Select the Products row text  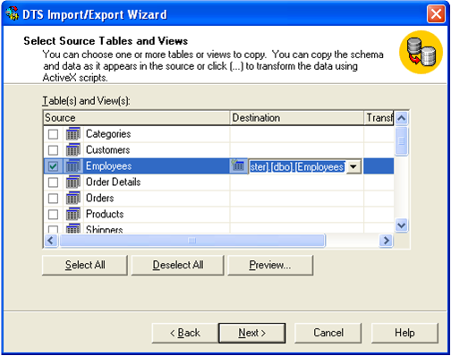105,214
